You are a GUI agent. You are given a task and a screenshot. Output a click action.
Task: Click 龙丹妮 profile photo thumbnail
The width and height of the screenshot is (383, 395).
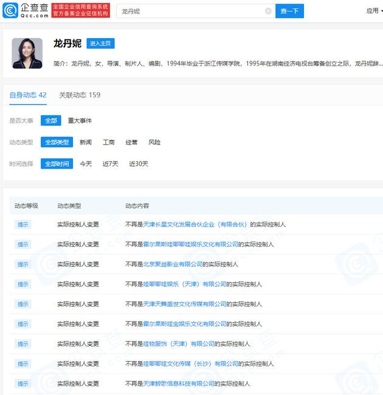click(x=27, y=53)
